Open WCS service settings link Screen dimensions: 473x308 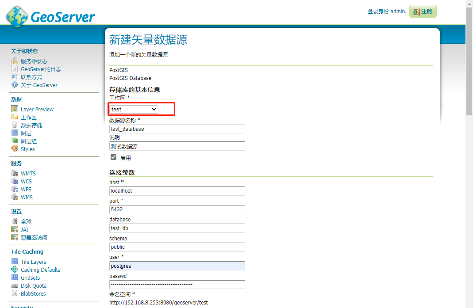pyautogui.click(x=26, y=182)
